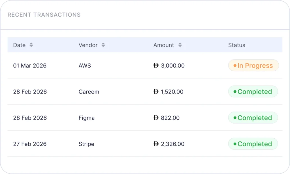Toggle sorting on the Amount column
The width and height of the screenshot is (290, 174).
pyautogui.click(x=180, y=45)
